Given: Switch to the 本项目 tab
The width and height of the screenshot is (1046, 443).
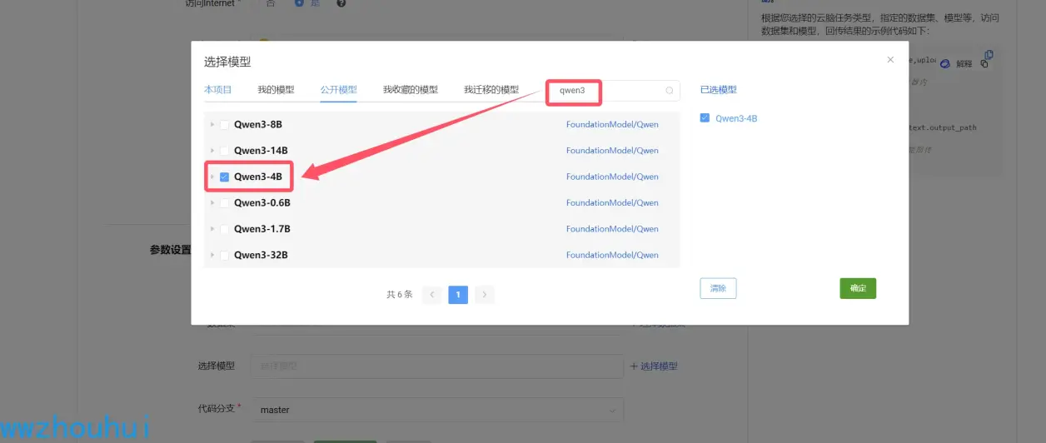Looking at the screenshot, I should pos(217,90).
